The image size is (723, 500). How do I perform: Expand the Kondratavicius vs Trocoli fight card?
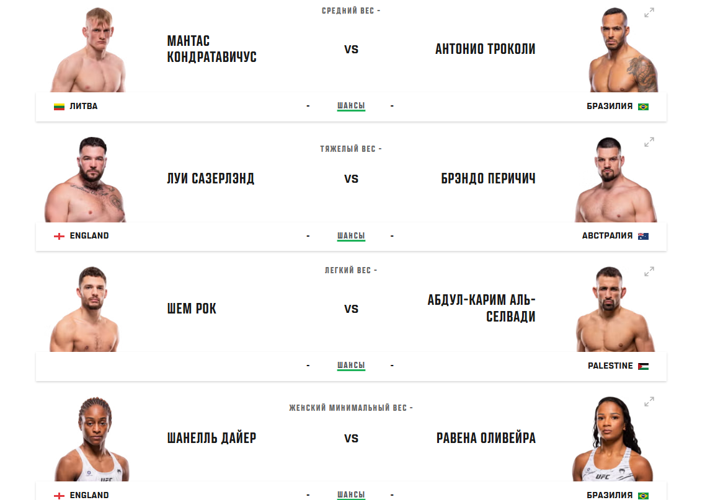pyautogui.click(x=649, y=12)
